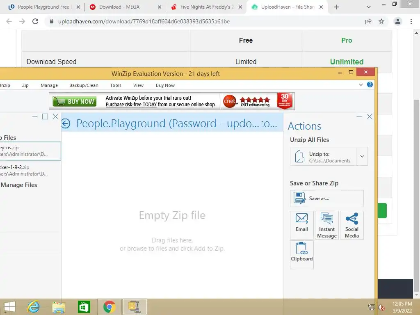Screen dimensions: 420x315
Task: Collapse the WinZip ribbon chevron
Action: 361,85
